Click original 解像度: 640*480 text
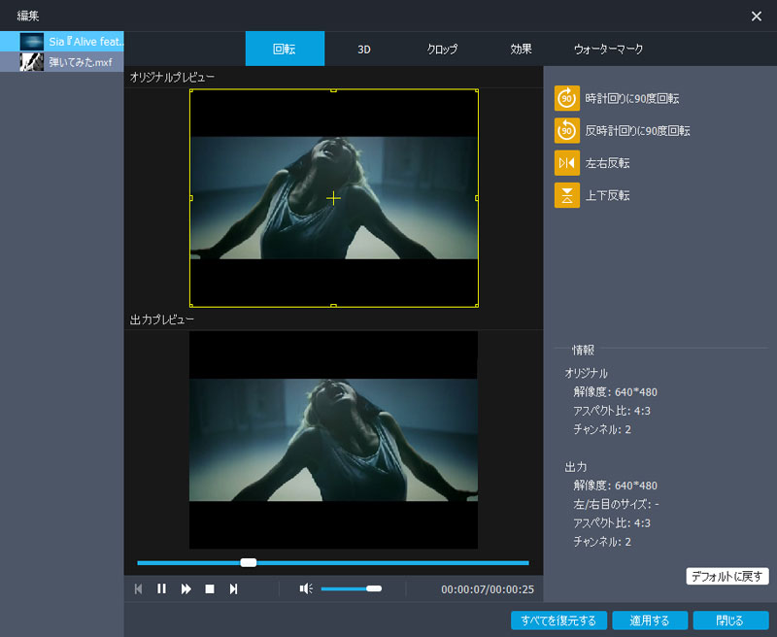The image size is (777, 637). point(616,391)
